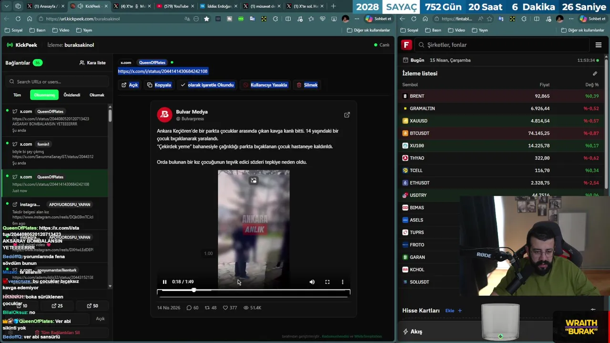Select THYAO in the watchlist
The width and height of the screenshot is (610, 343).
point(501,158)
